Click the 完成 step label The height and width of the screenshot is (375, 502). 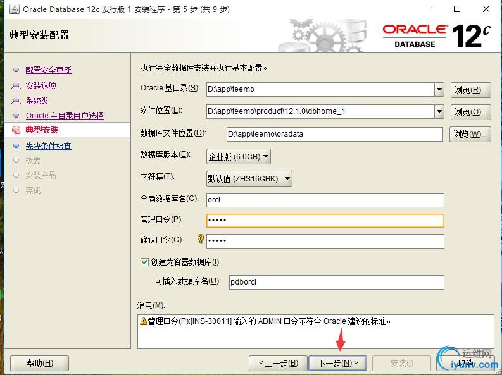[34, 191]
